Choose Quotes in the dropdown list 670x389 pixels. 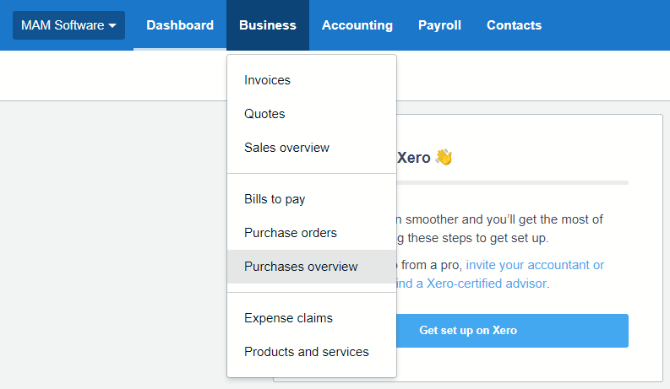pos(264,114)
